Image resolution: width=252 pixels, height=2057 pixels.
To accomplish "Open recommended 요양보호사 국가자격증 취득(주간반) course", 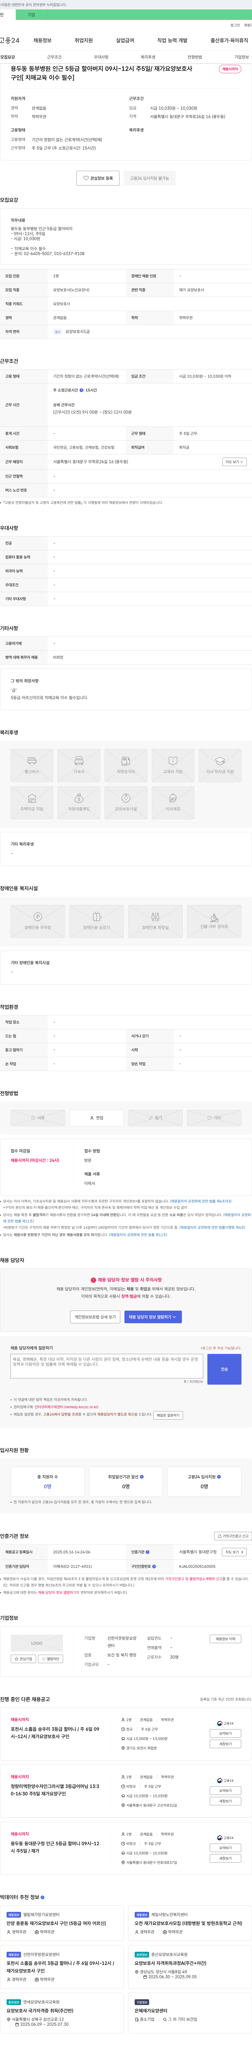I will pos(40,2011).
